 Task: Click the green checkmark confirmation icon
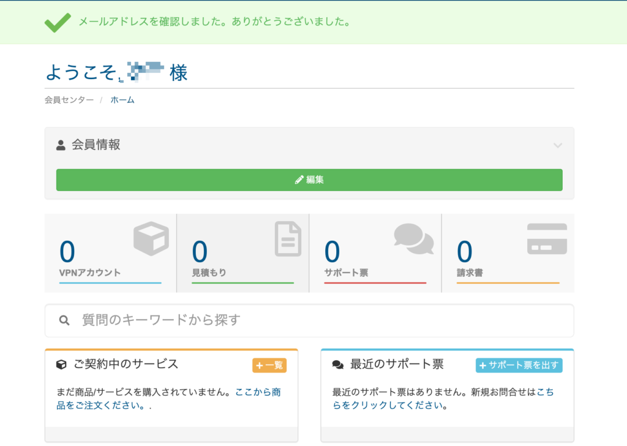[58, 22]
